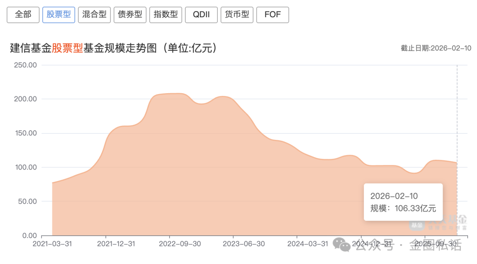Click the WeChat logo icon in watermark
The width and height of the screenshot is (477, 264).
pos(342,244)
